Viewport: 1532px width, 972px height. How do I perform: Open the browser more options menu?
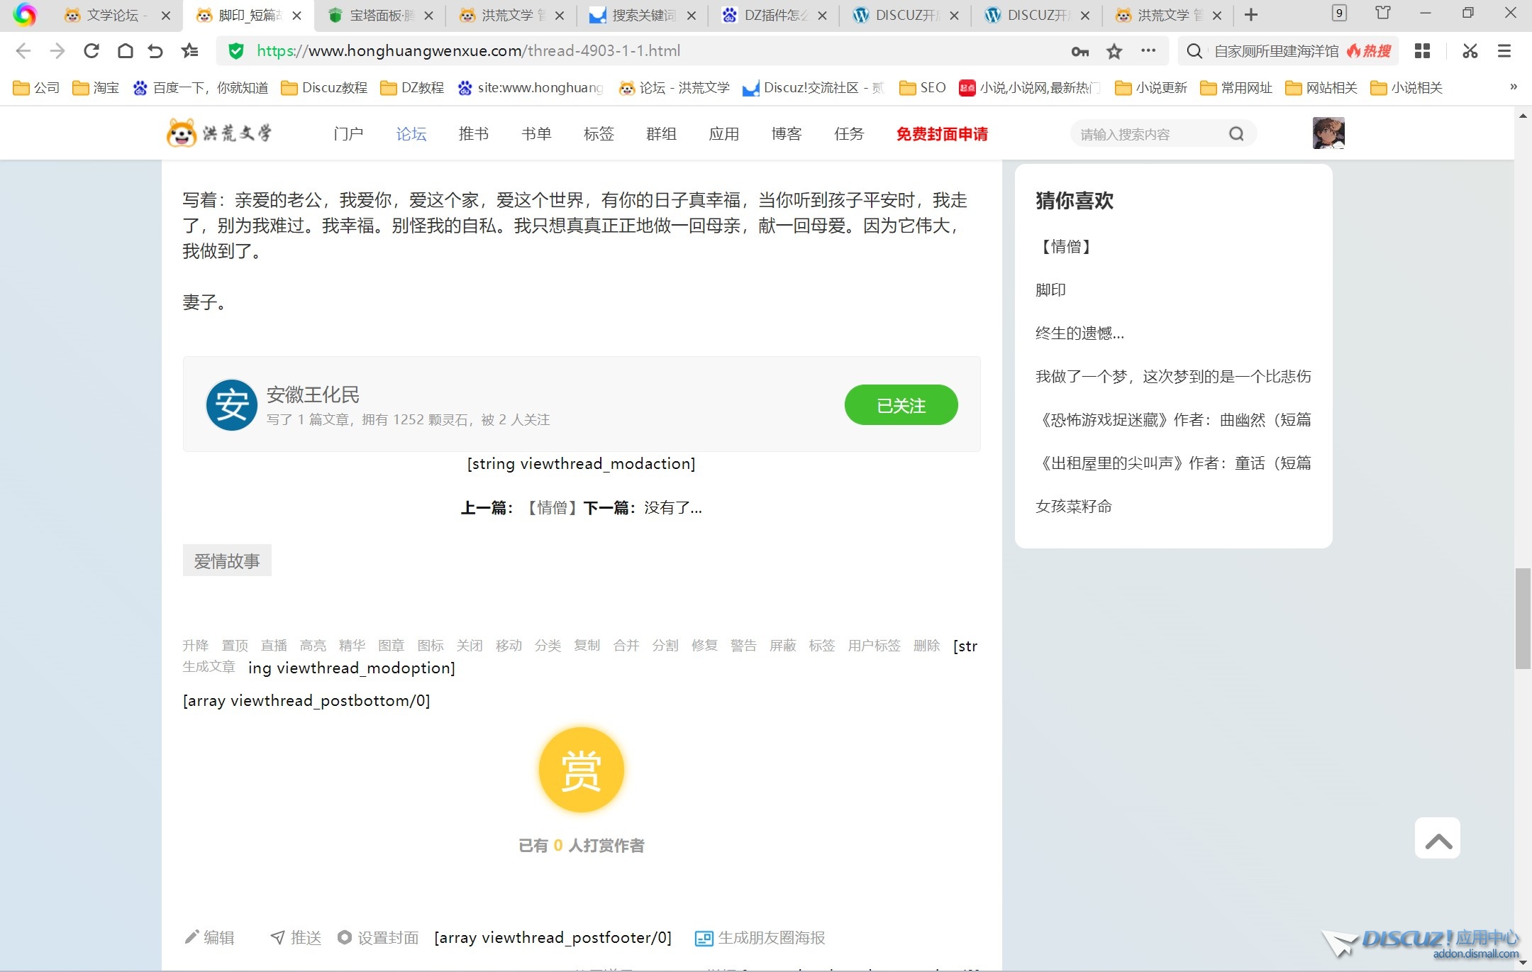[1147, 50]
